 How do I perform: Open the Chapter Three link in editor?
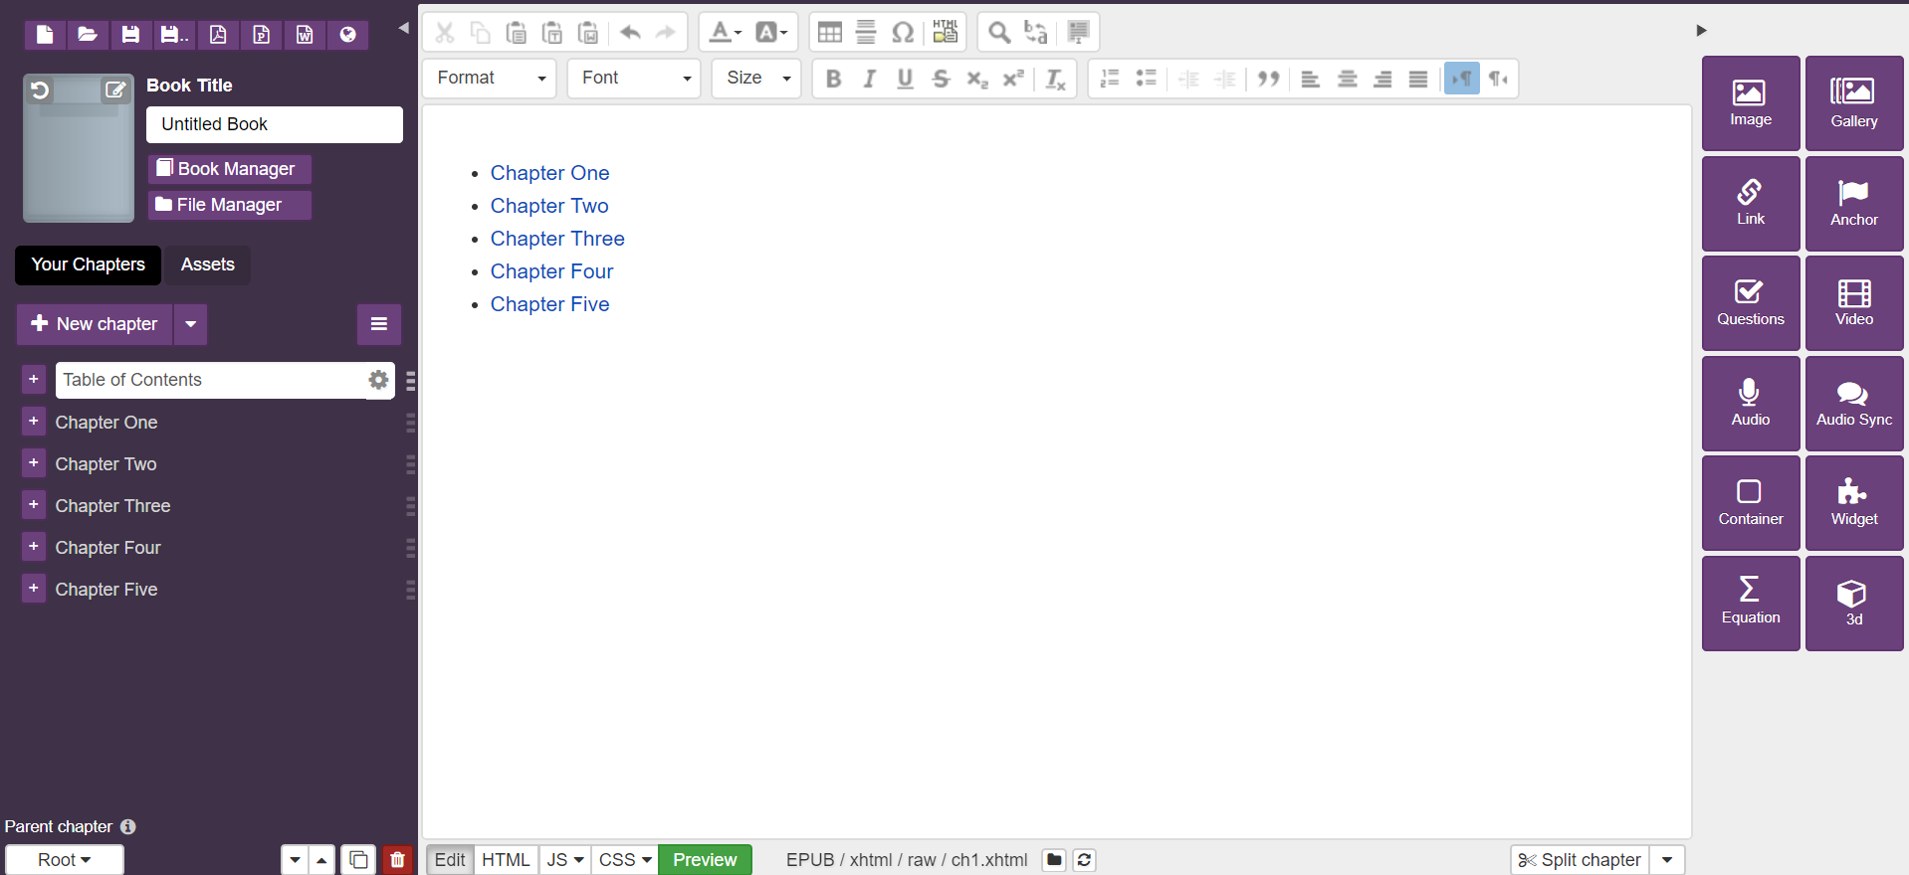(x=557, y=239)
